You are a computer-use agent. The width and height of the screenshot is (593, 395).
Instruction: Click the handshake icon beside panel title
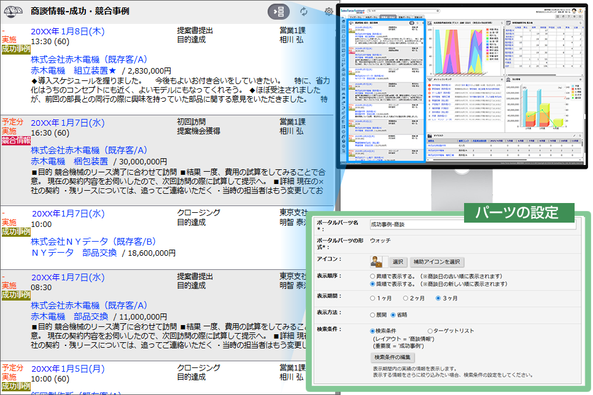coord(12,11)
